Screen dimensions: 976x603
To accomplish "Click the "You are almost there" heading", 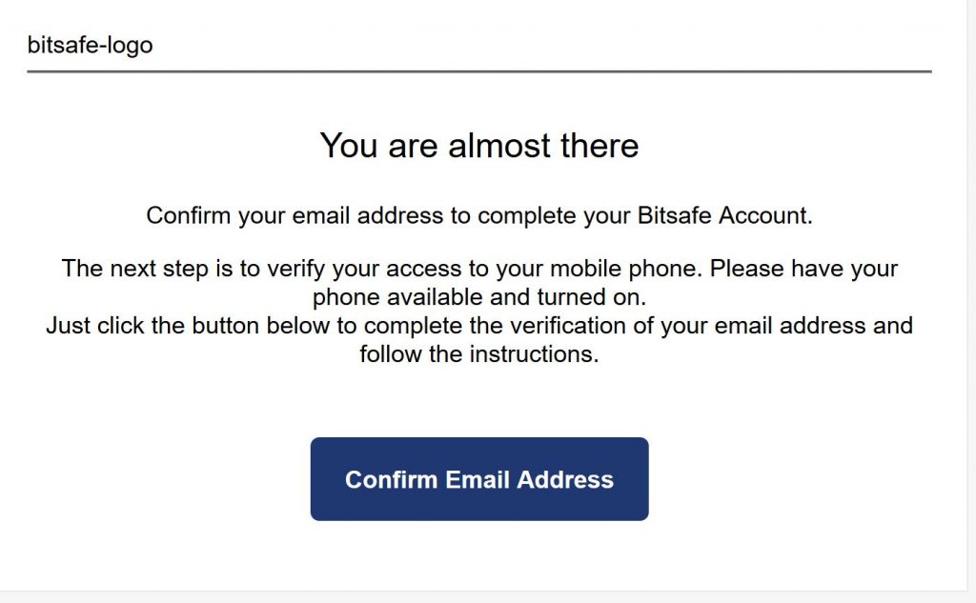I will (x=479, y=146).
